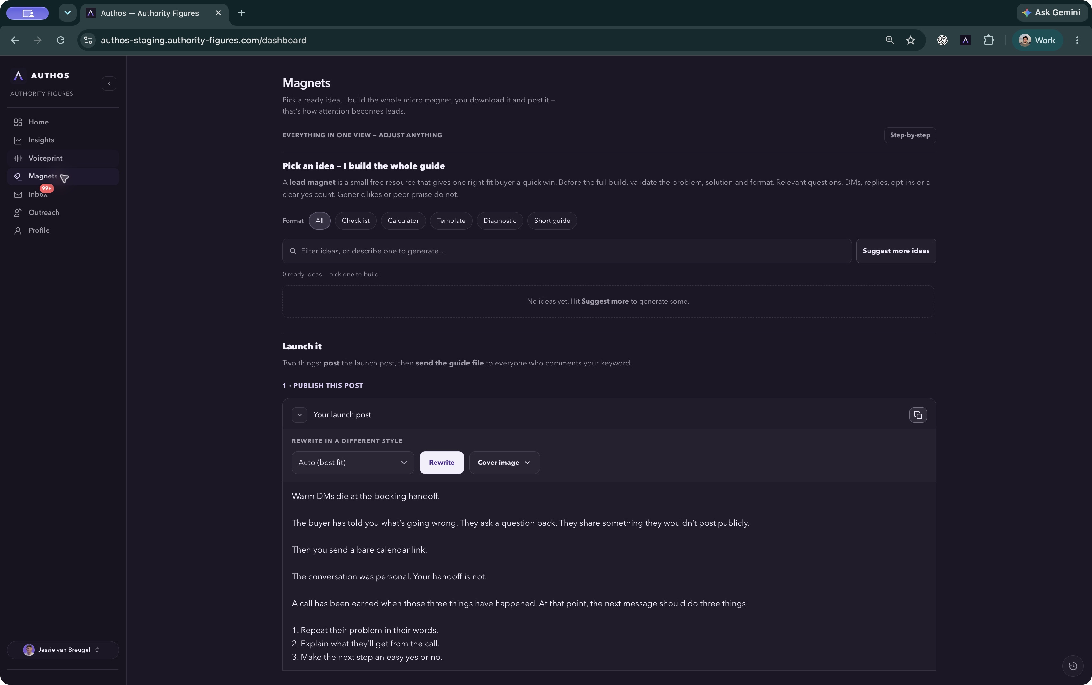This screenshot has width=1092, height=685.
Task: Click the Outreach person icon
Action: pos(18,213)
